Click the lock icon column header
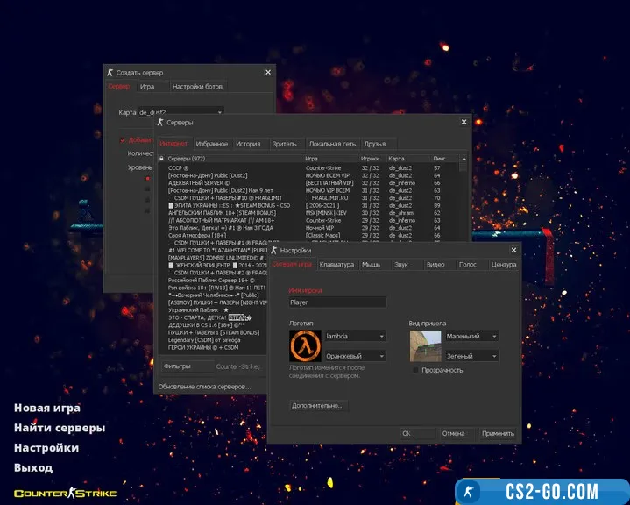This screenshot has height=505, width=630. pos(162,159)
